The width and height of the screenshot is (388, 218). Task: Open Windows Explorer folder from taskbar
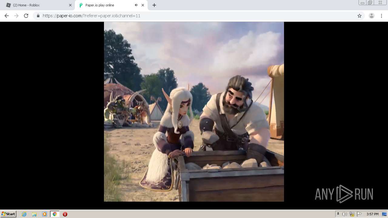34,214
